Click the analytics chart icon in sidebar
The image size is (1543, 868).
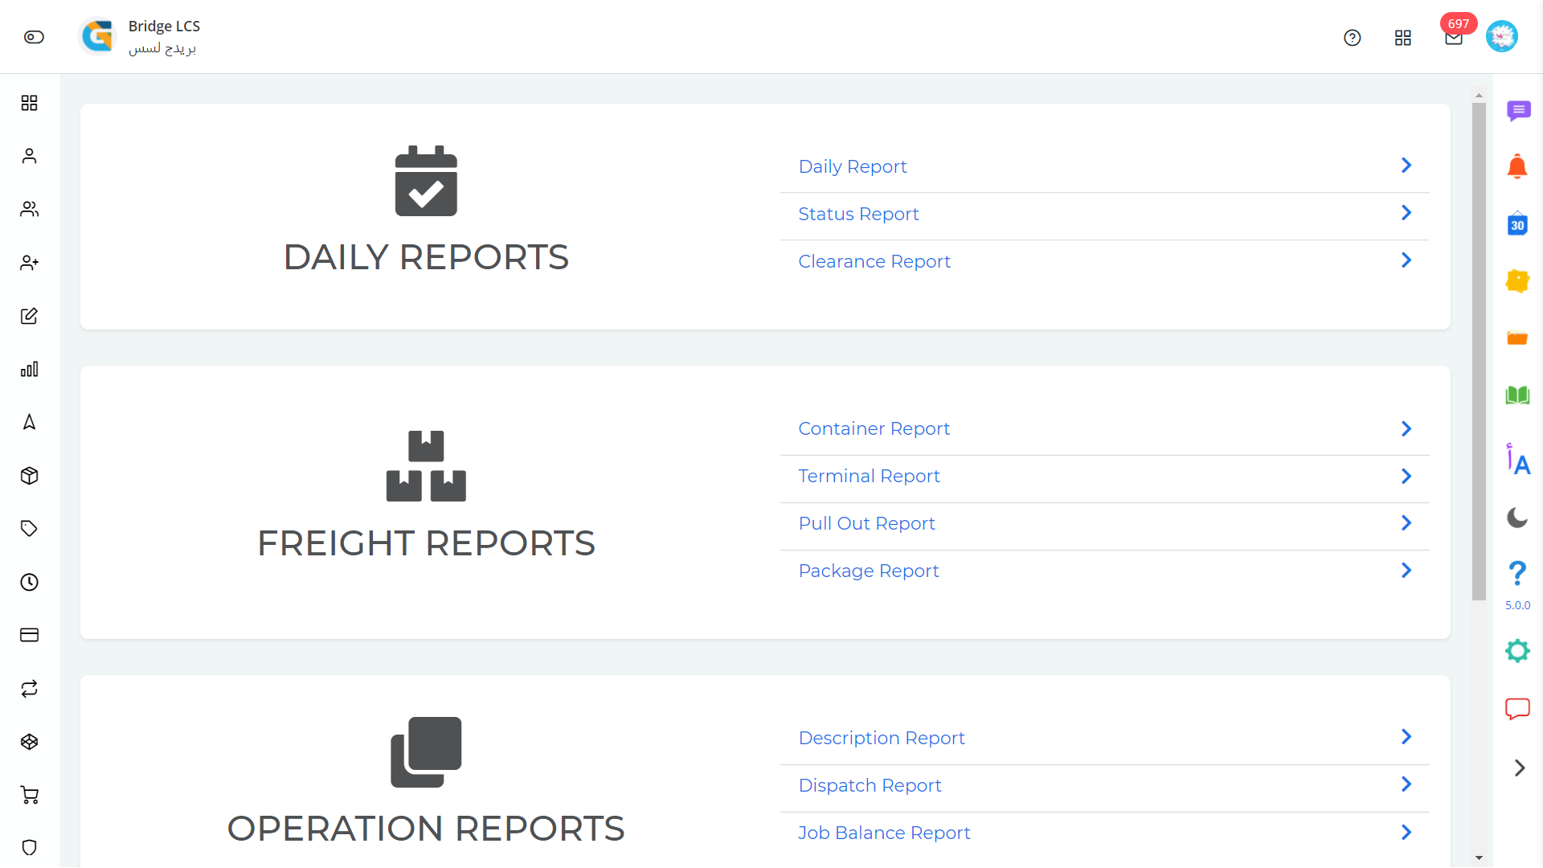click(x=30, y=369)
